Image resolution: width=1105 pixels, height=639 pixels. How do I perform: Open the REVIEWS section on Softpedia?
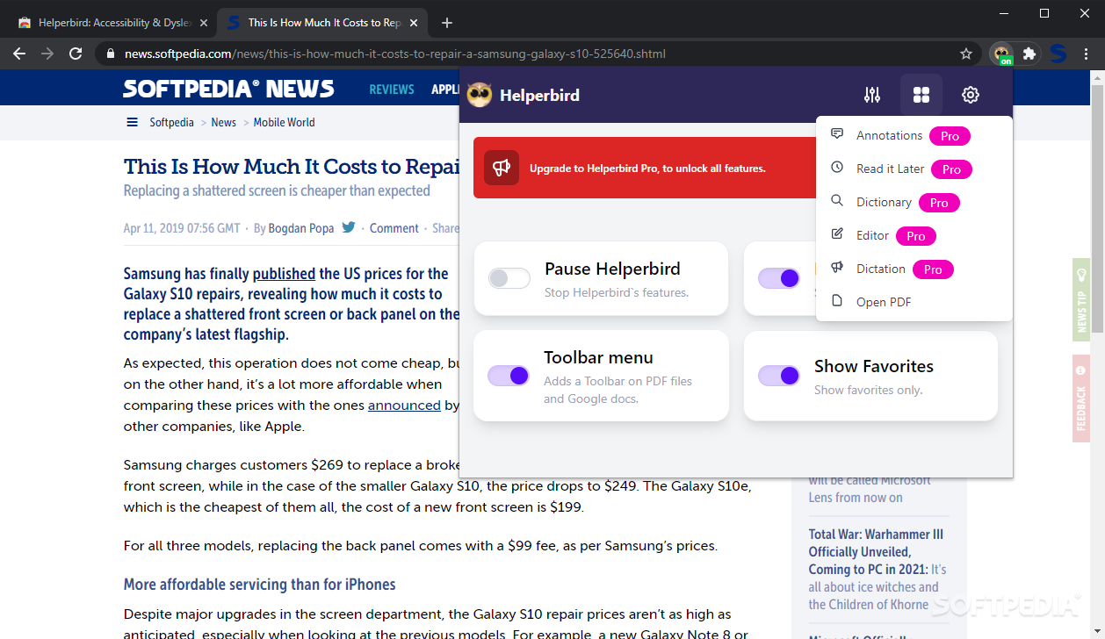click(392, 90)
